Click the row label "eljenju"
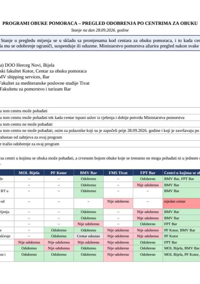200x284 pixels. [x=5, y=212]
